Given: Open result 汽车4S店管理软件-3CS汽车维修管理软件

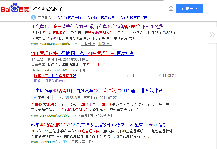Looking at the screenshot, I should point(98,125).
